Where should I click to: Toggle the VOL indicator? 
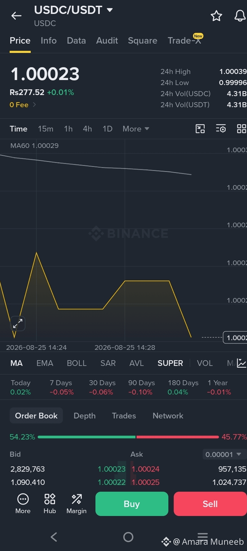(x=205, y=363)
